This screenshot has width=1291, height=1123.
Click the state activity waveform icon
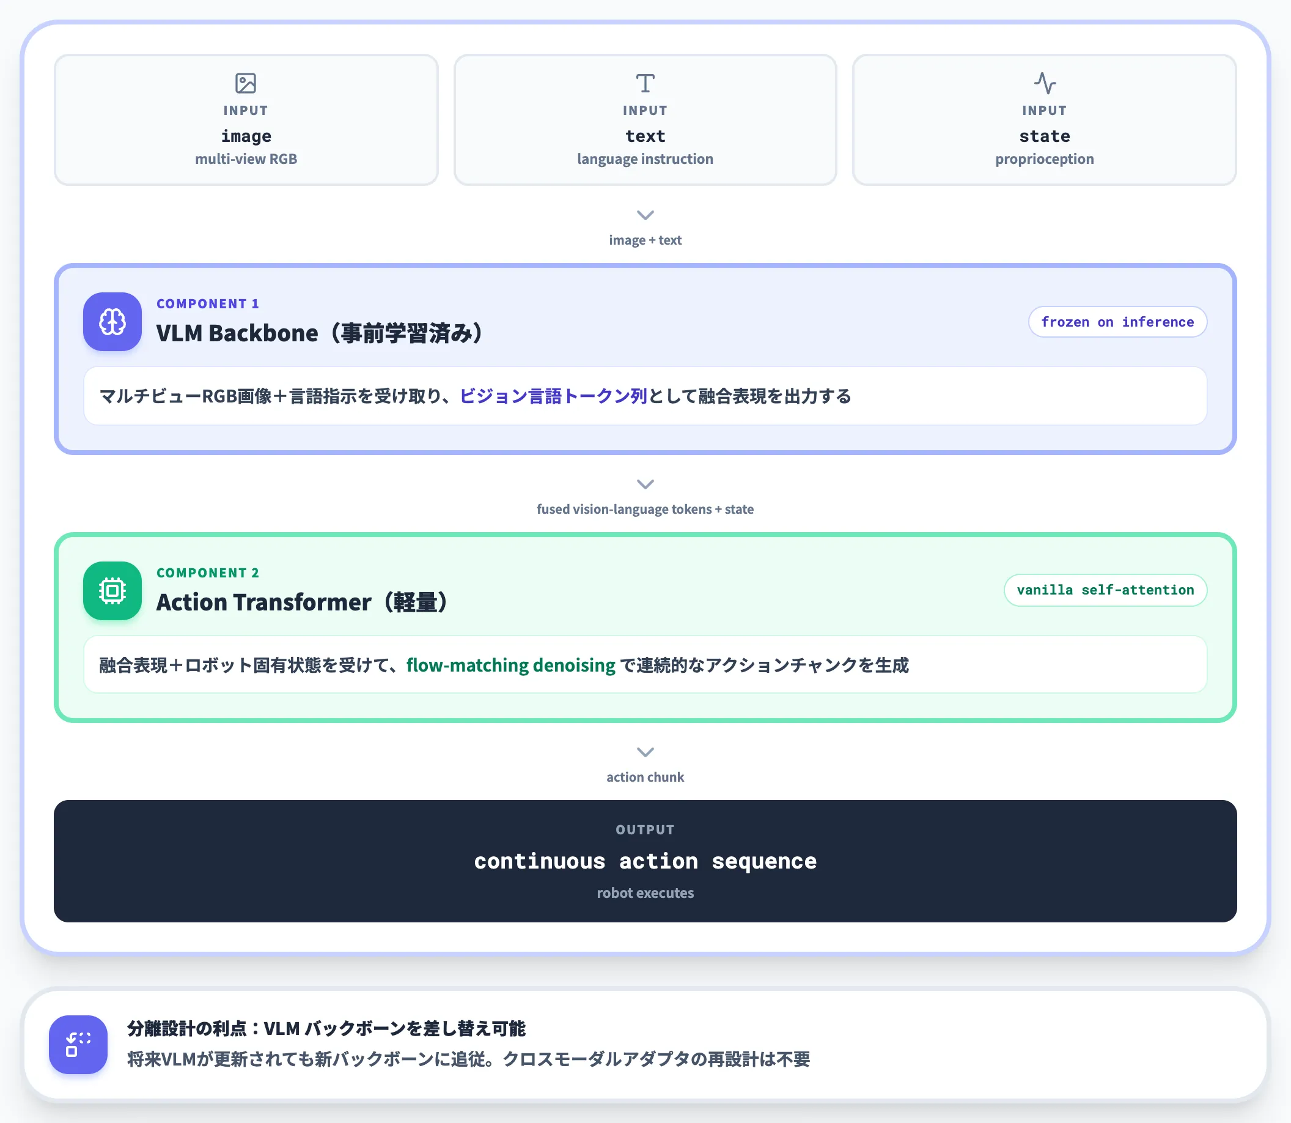click(1045, 83)
